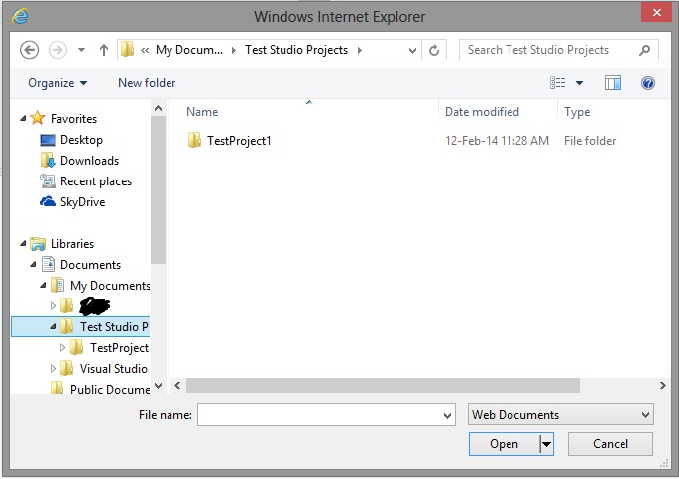Screen dimensions: 679x479
Task: Click horizontal scrollbar right arrow
Action: click(662, 385)
